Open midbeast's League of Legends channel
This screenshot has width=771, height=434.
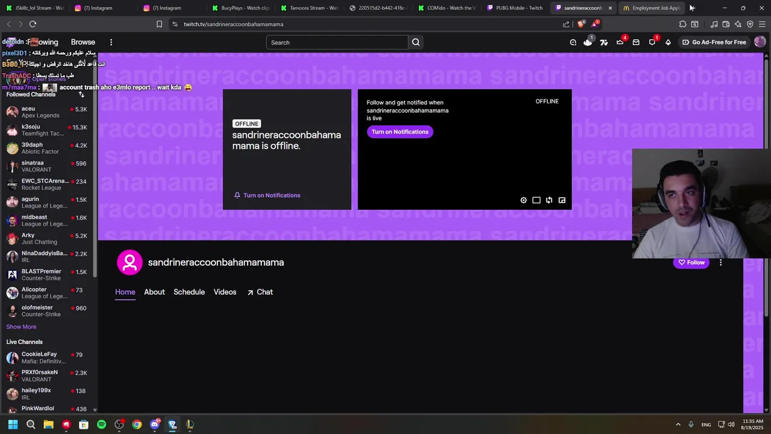tap(47, 221)
